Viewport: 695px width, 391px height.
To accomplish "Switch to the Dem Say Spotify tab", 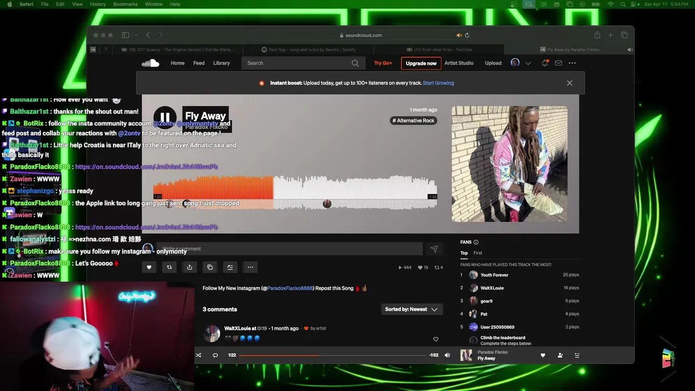I will [308, 49].
